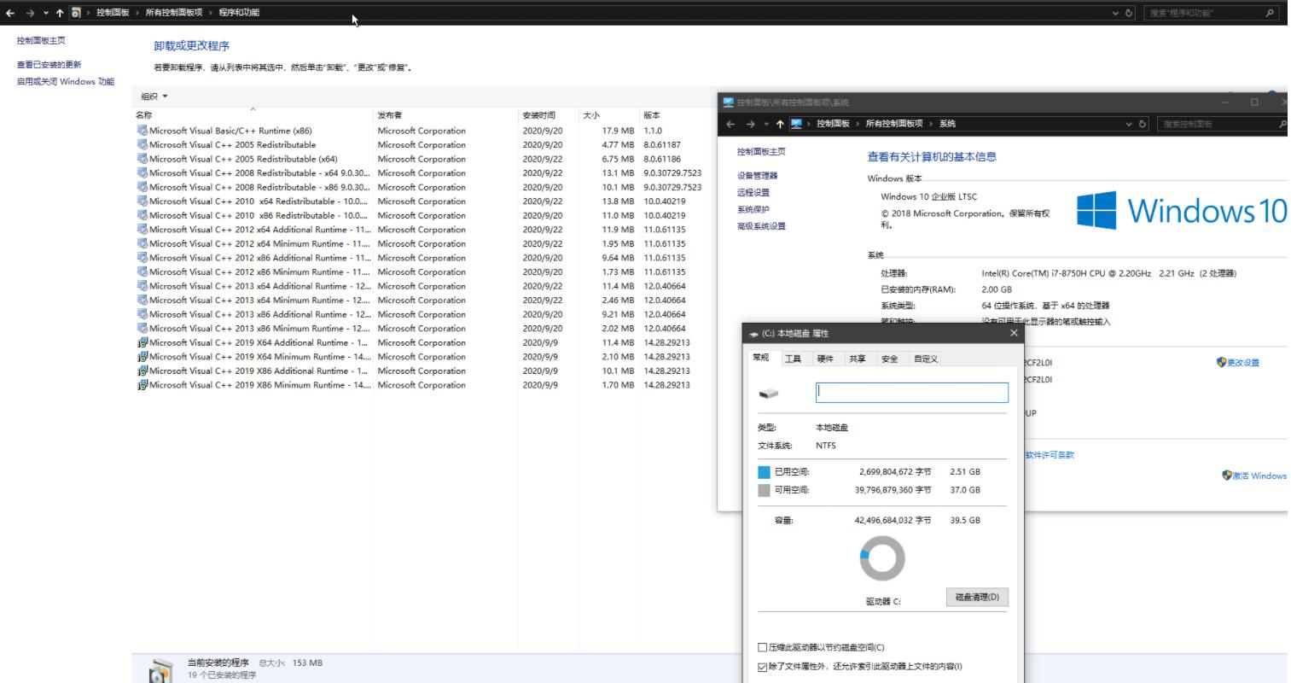Click the blue used-space color swatch
Screen dimensions: 1291x683
[x=764, y=472]
